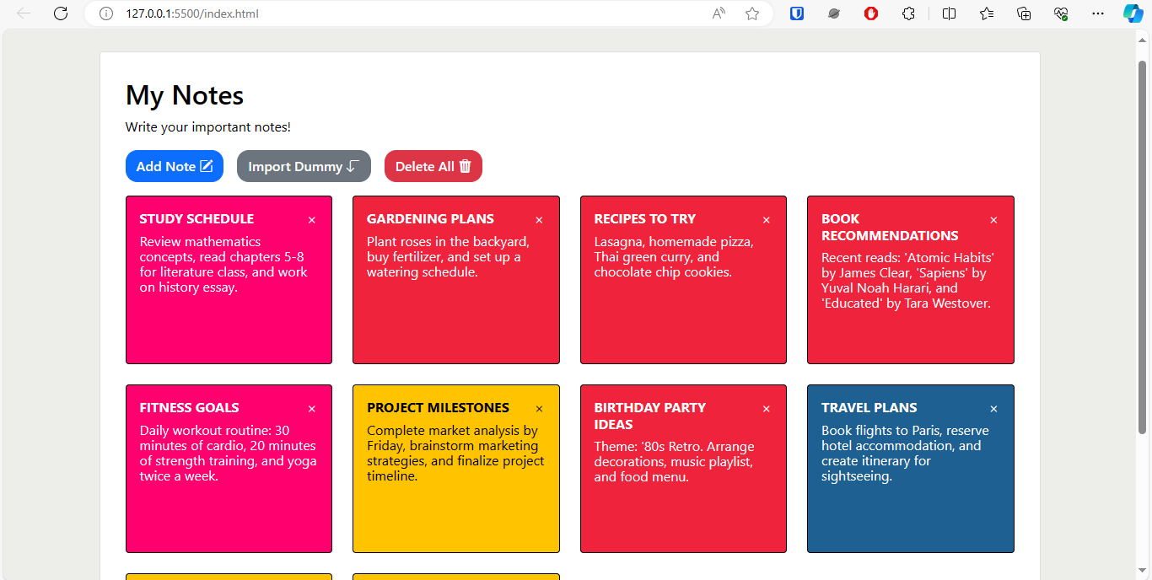The image size is (1152, 580).
Task: Click the browser back arrow
Action: [24, 13]
